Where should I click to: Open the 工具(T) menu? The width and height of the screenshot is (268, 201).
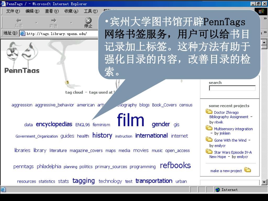coord(91,11)
